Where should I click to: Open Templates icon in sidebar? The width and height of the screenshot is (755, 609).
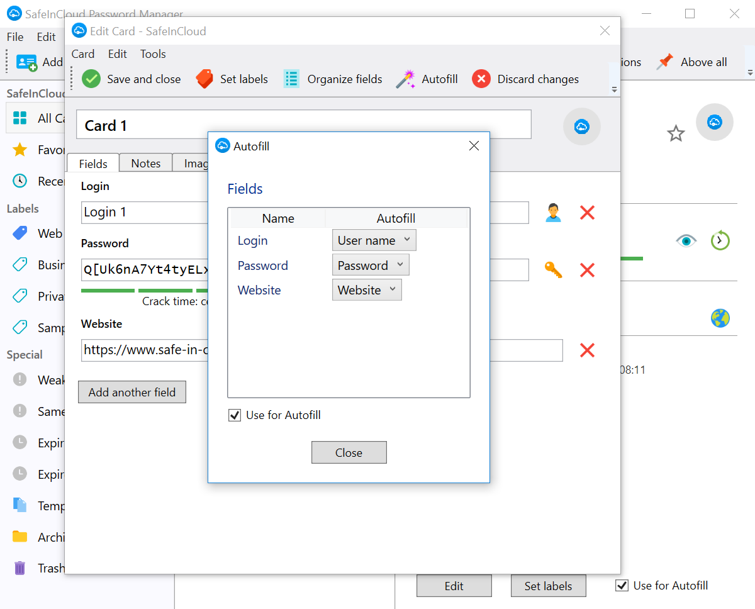pyautogui.click(x=20, y=506)
